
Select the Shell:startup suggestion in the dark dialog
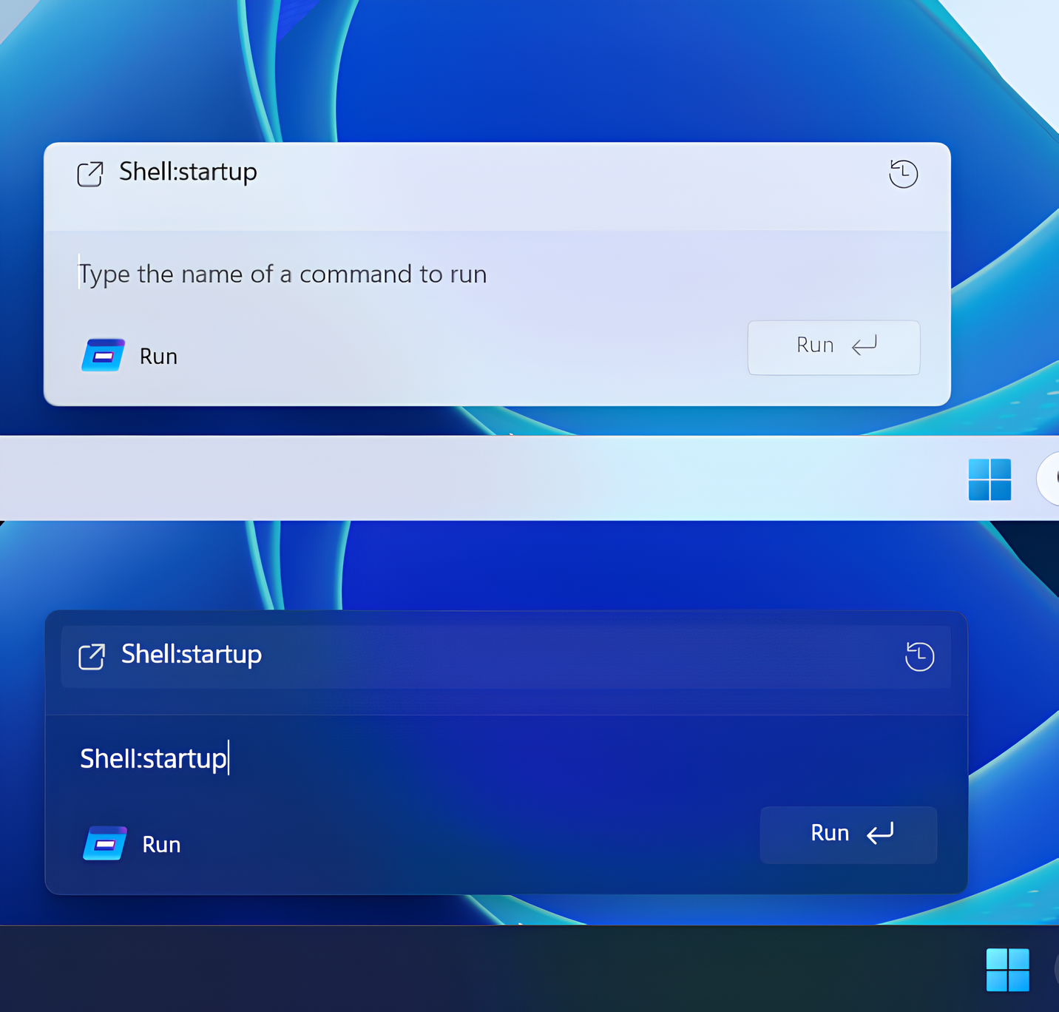(192, 655)
